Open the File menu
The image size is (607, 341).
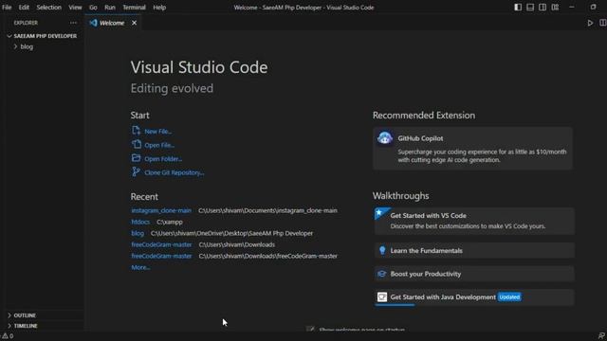point(7,8)
